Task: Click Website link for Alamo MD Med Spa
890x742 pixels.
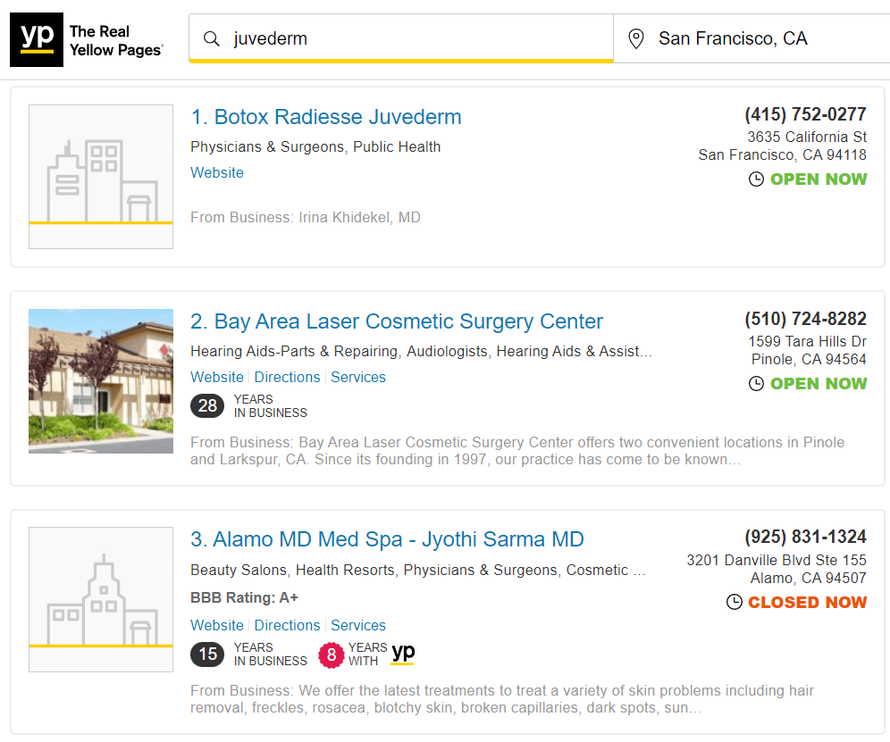Action: (x=217, y=625)
